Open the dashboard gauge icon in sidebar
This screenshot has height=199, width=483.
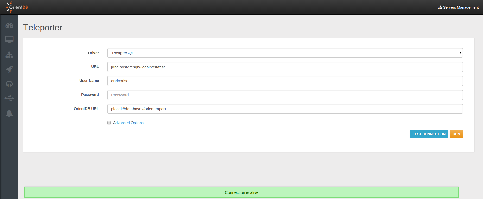pyautogui.click(x=9, y=25)
